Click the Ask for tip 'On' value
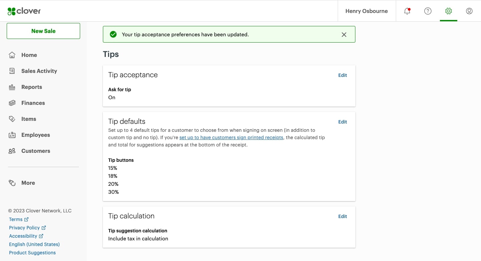The image size is (481, 261). 112,98
